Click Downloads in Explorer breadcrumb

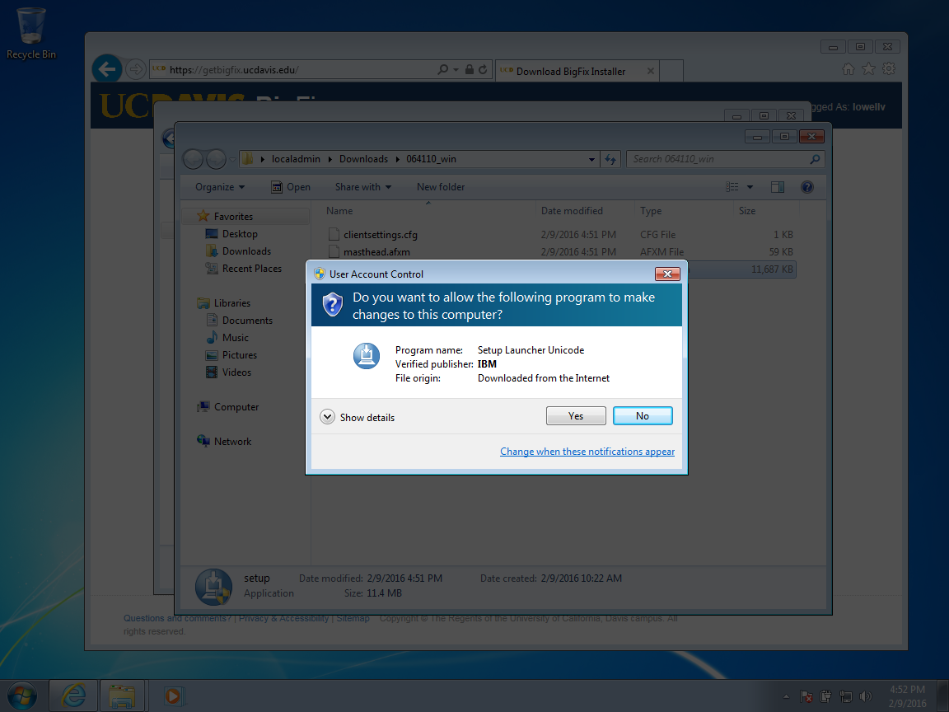[363, 159]
